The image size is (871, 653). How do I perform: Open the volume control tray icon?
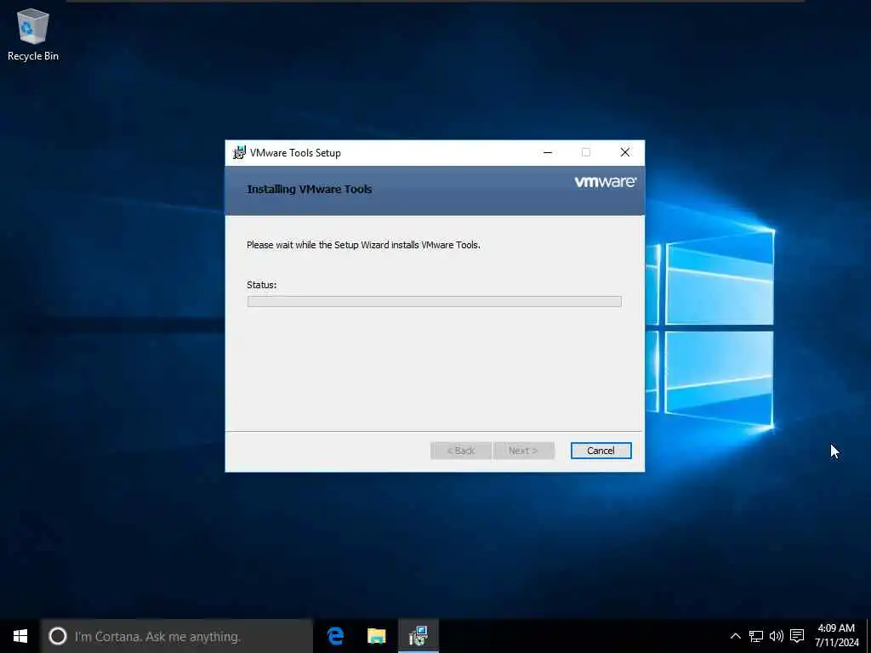(x=776, y=636)
